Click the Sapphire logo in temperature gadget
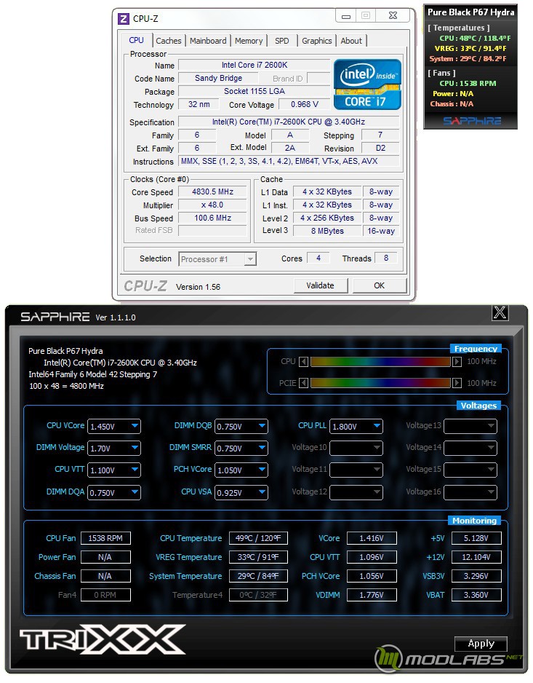 tap(472, 121)
